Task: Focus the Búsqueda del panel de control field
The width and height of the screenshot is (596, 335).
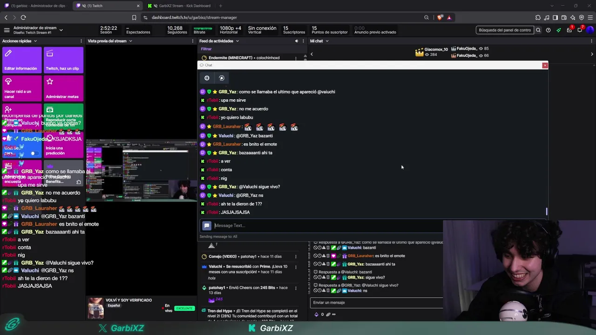Action: point(505,30)
